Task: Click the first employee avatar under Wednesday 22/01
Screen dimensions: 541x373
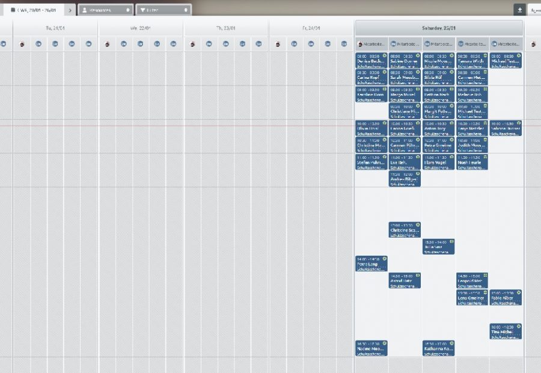Action: [x=107, y=44]
